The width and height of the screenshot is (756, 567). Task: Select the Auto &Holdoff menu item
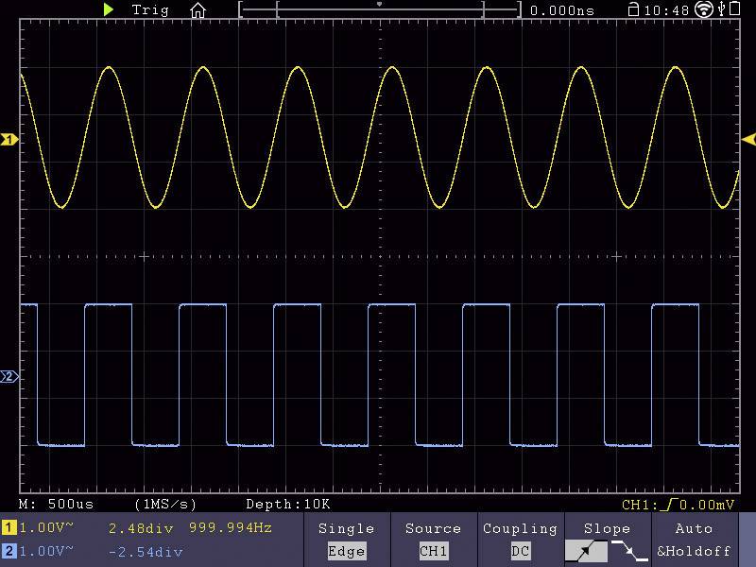[x=695, y=540]
